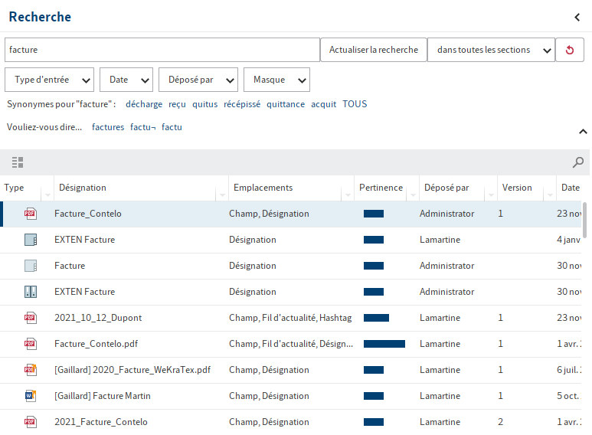Collapse the suggestions area with the up chevron
This screenshot has width=592, height=435.
click(583, 132)
